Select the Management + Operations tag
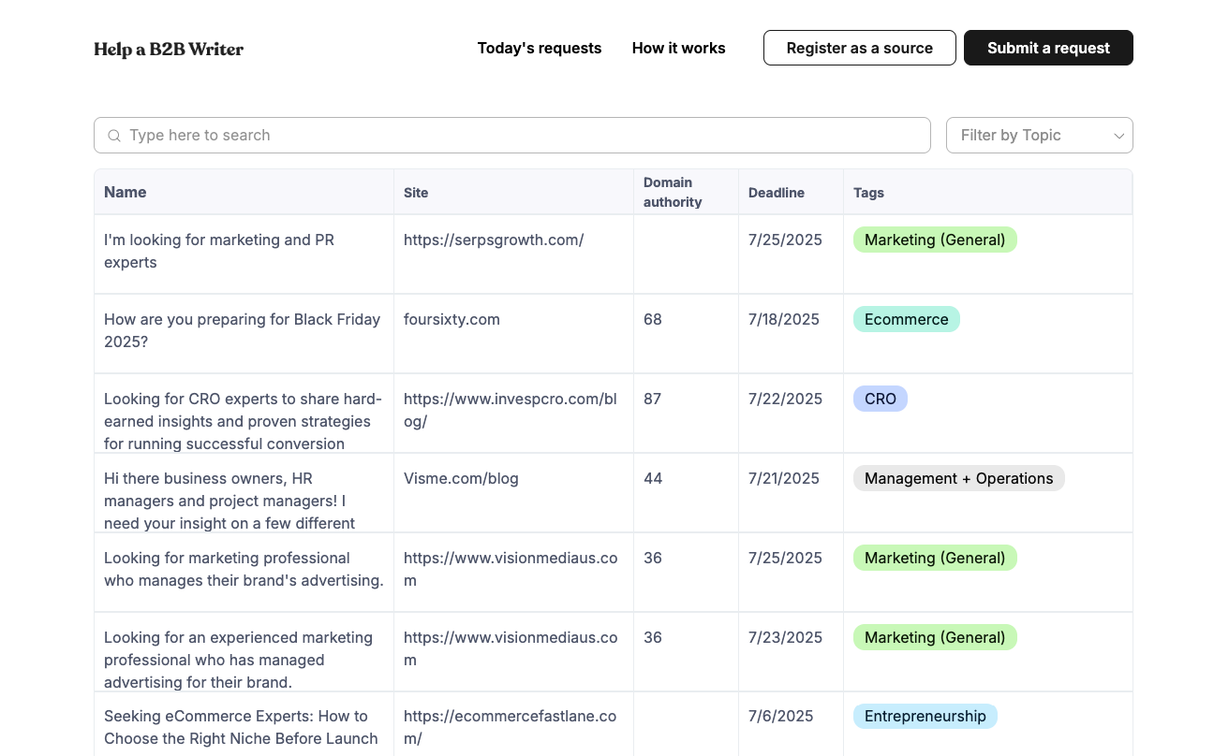 click(x=958, y=478)
